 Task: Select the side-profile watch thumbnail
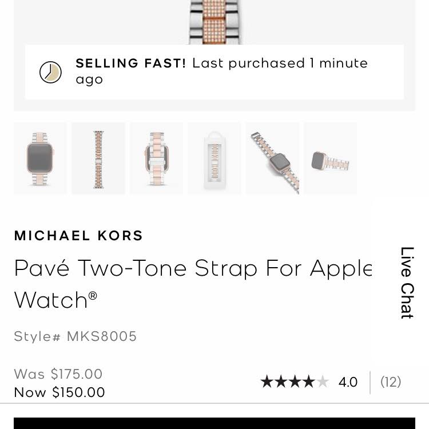tap(331, 158)
